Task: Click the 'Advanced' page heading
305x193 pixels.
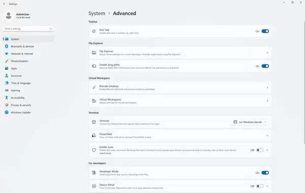Action: click(x=125, y=13)
